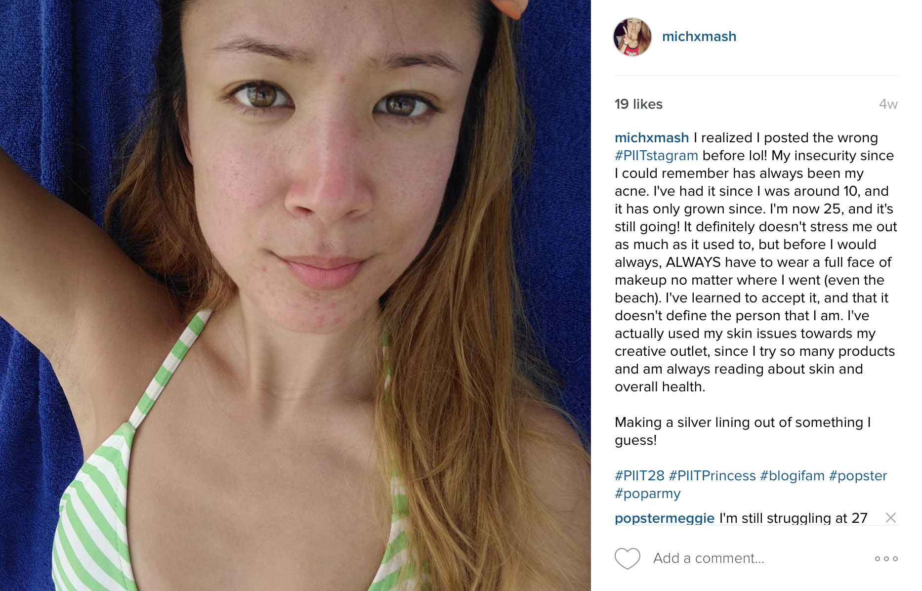Click the main selfie photo
Viewport: 922px width, 591px height.
coord(295,295)
